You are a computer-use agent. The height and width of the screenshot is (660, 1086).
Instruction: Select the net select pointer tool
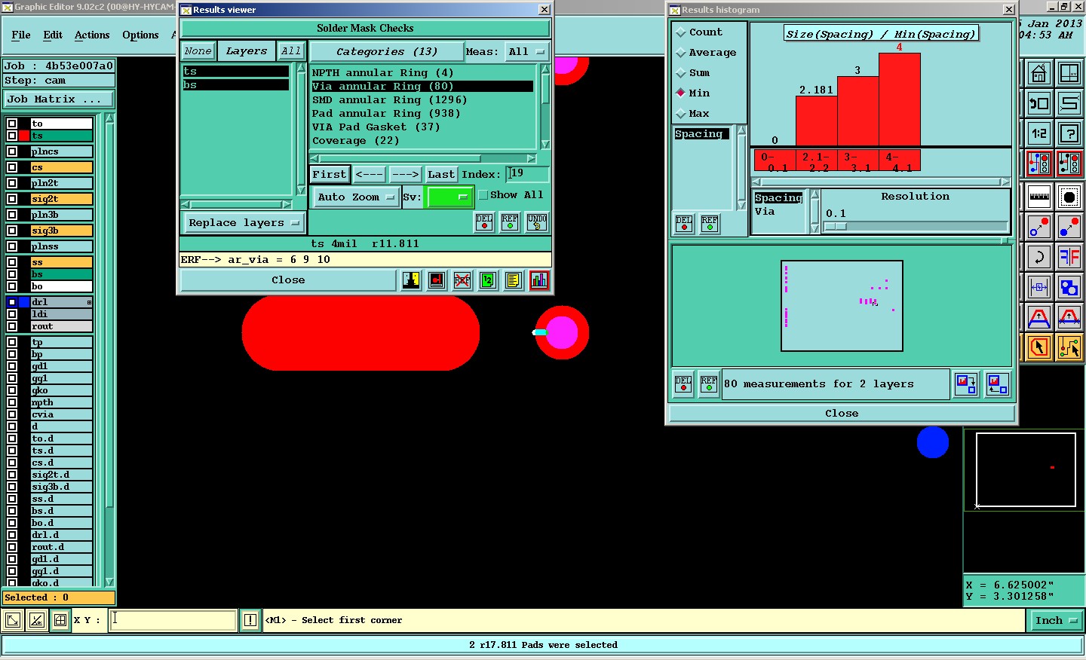pos(1069,347)
